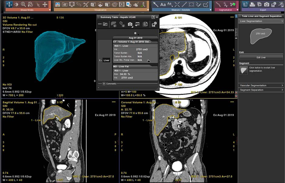Choose the distance measurement line tool
This screenshot has height=183, width=285.
tap(184, 5)
